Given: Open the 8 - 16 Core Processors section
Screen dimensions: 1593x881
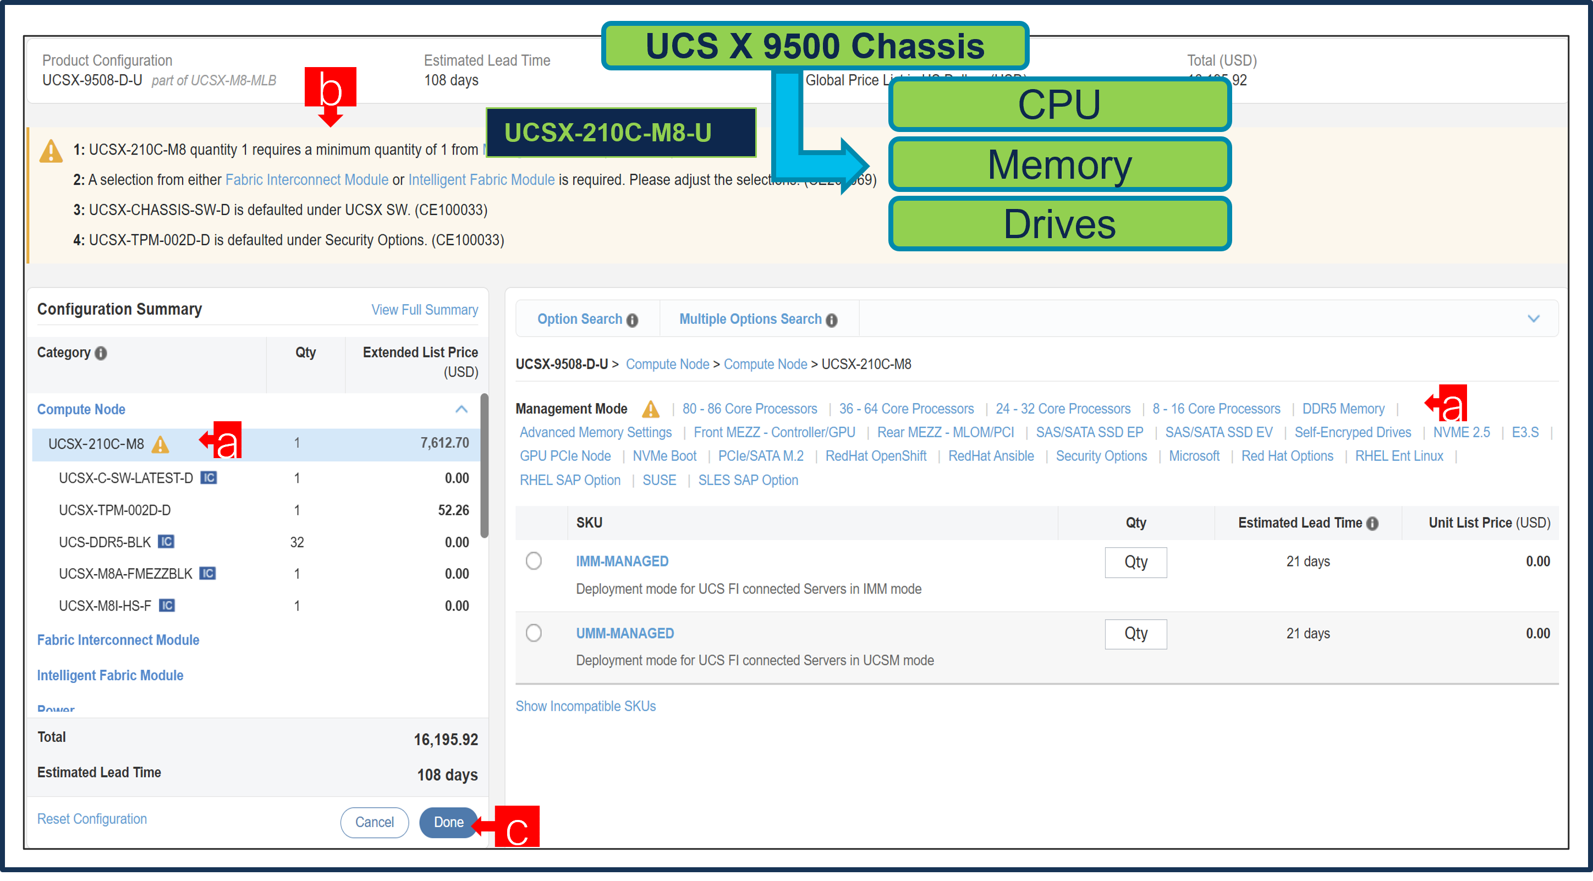Looking at the screenshot, I should (x=1216, y=409).
